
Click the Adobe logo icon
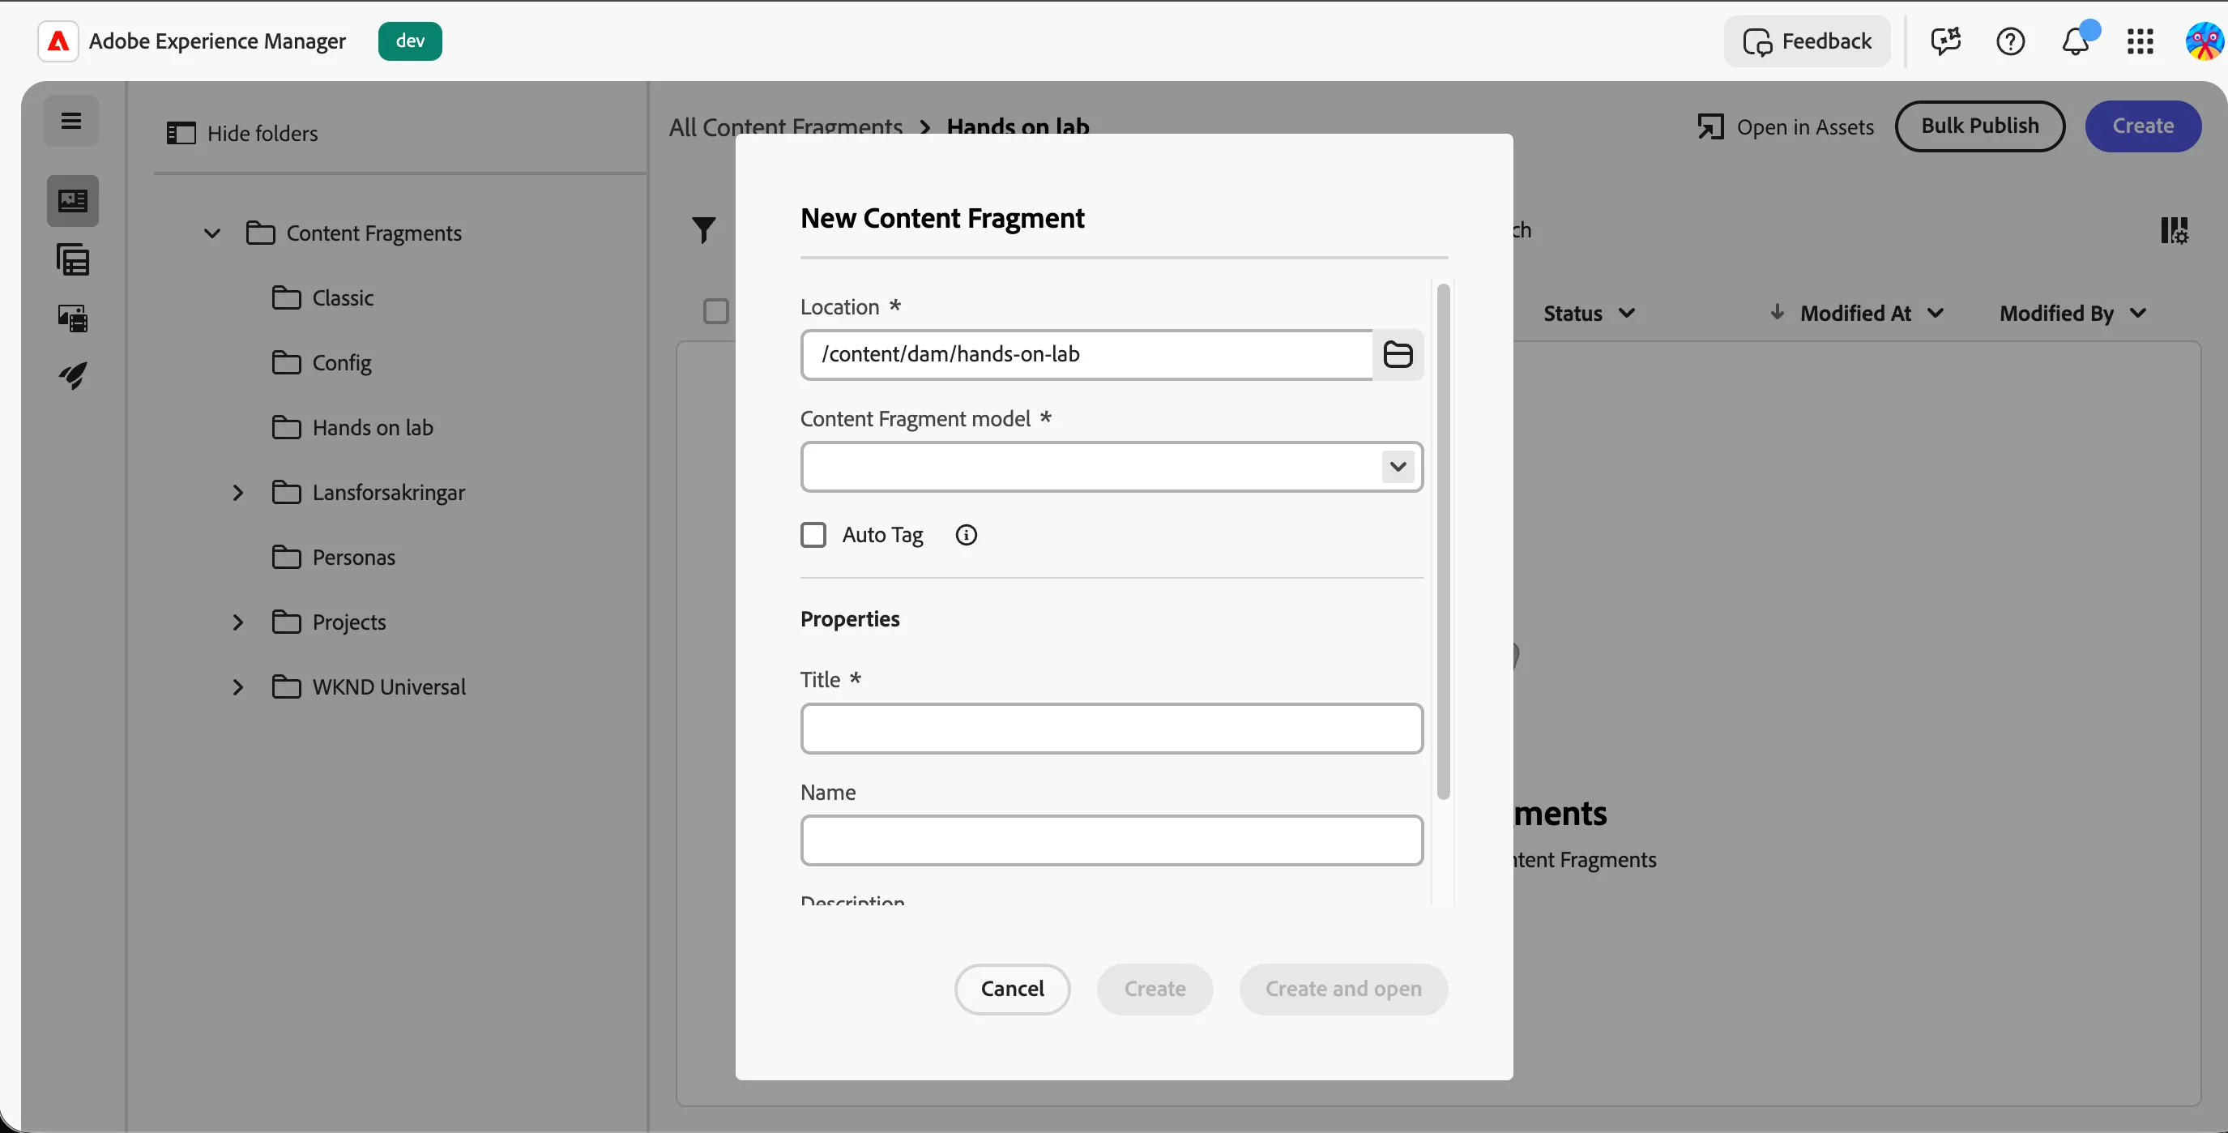(58, 41)
